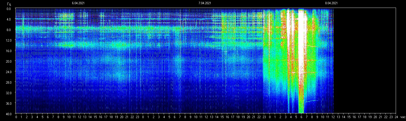The height and width of the screenshot is (121, 406).
Task: Select the 0.0 frequency axis label
Action: coord(9,9)
